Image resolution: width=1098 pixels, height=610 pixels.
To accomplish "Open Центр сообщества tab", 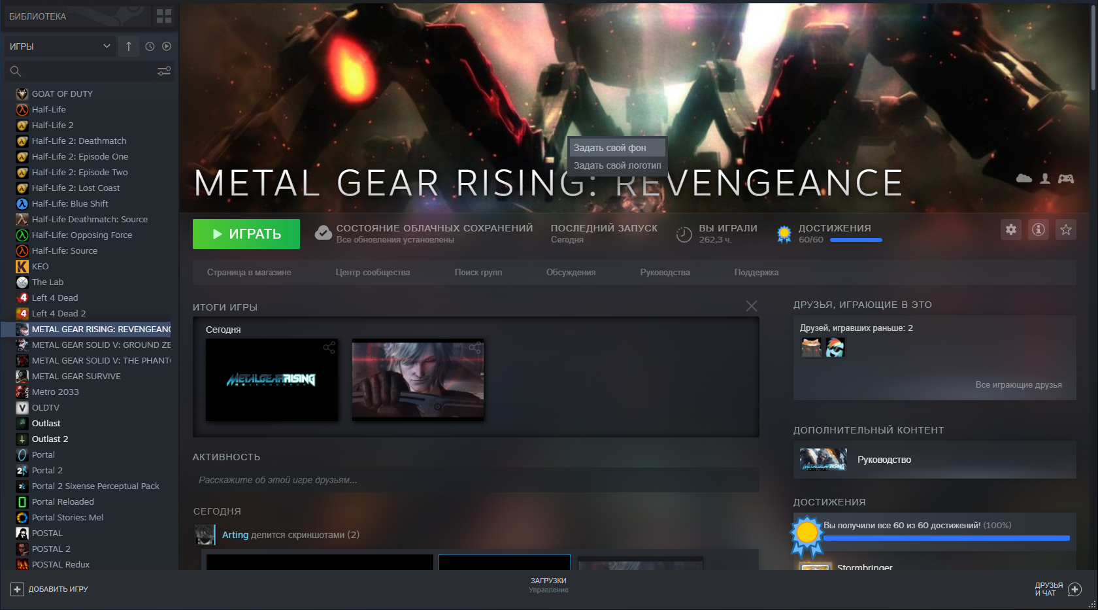I will coord(373,272).
